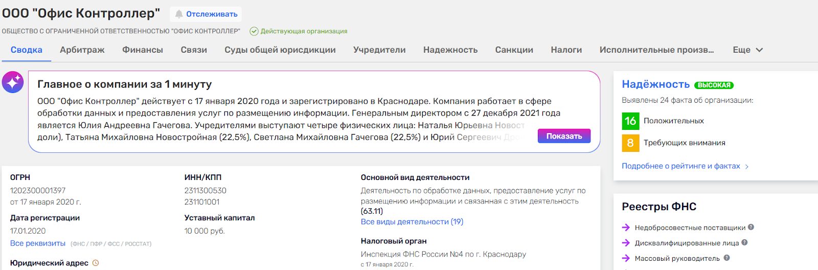
Task: Click Положительных facts label
Action: [x=674, y=121]
